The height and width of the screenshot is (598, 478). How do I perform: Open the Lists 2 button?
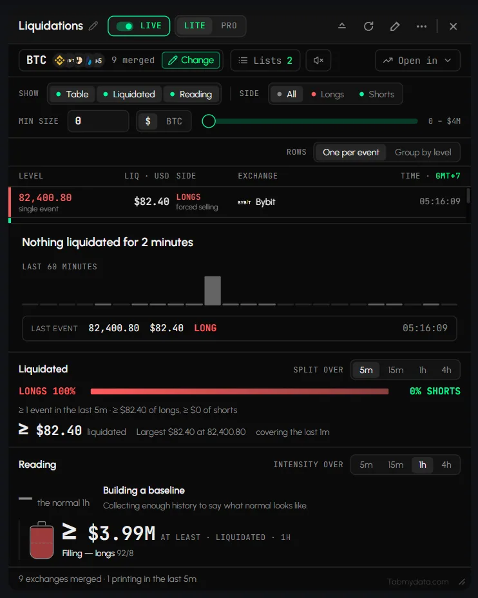pyautogui.click(x=265, y=61)
